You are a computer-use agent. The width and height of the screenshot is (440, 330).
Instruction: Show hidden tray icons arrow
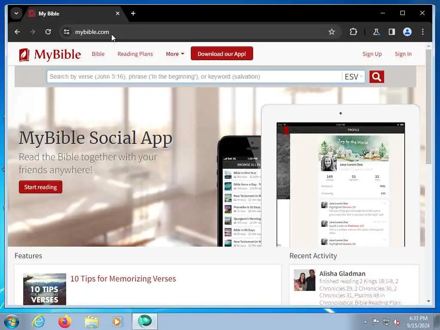365,322
